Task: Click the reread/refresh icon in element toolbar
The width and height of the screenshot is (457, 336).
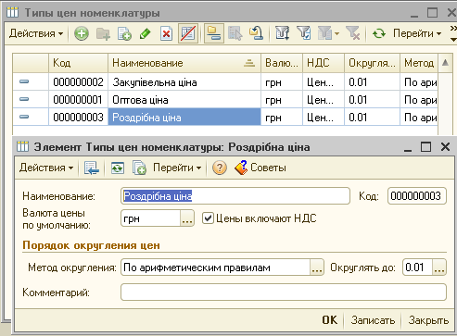Action: coord(118,168)
